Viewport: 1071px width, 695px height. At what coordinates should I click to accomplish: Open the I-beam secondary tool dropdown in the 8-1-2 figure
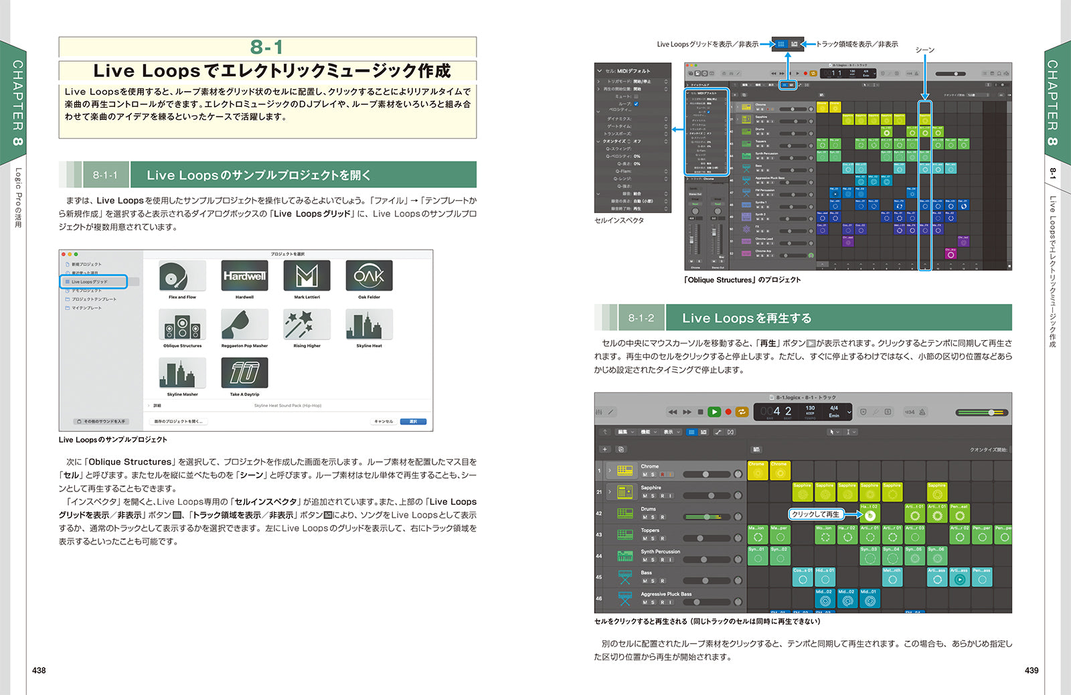(850, 432)
